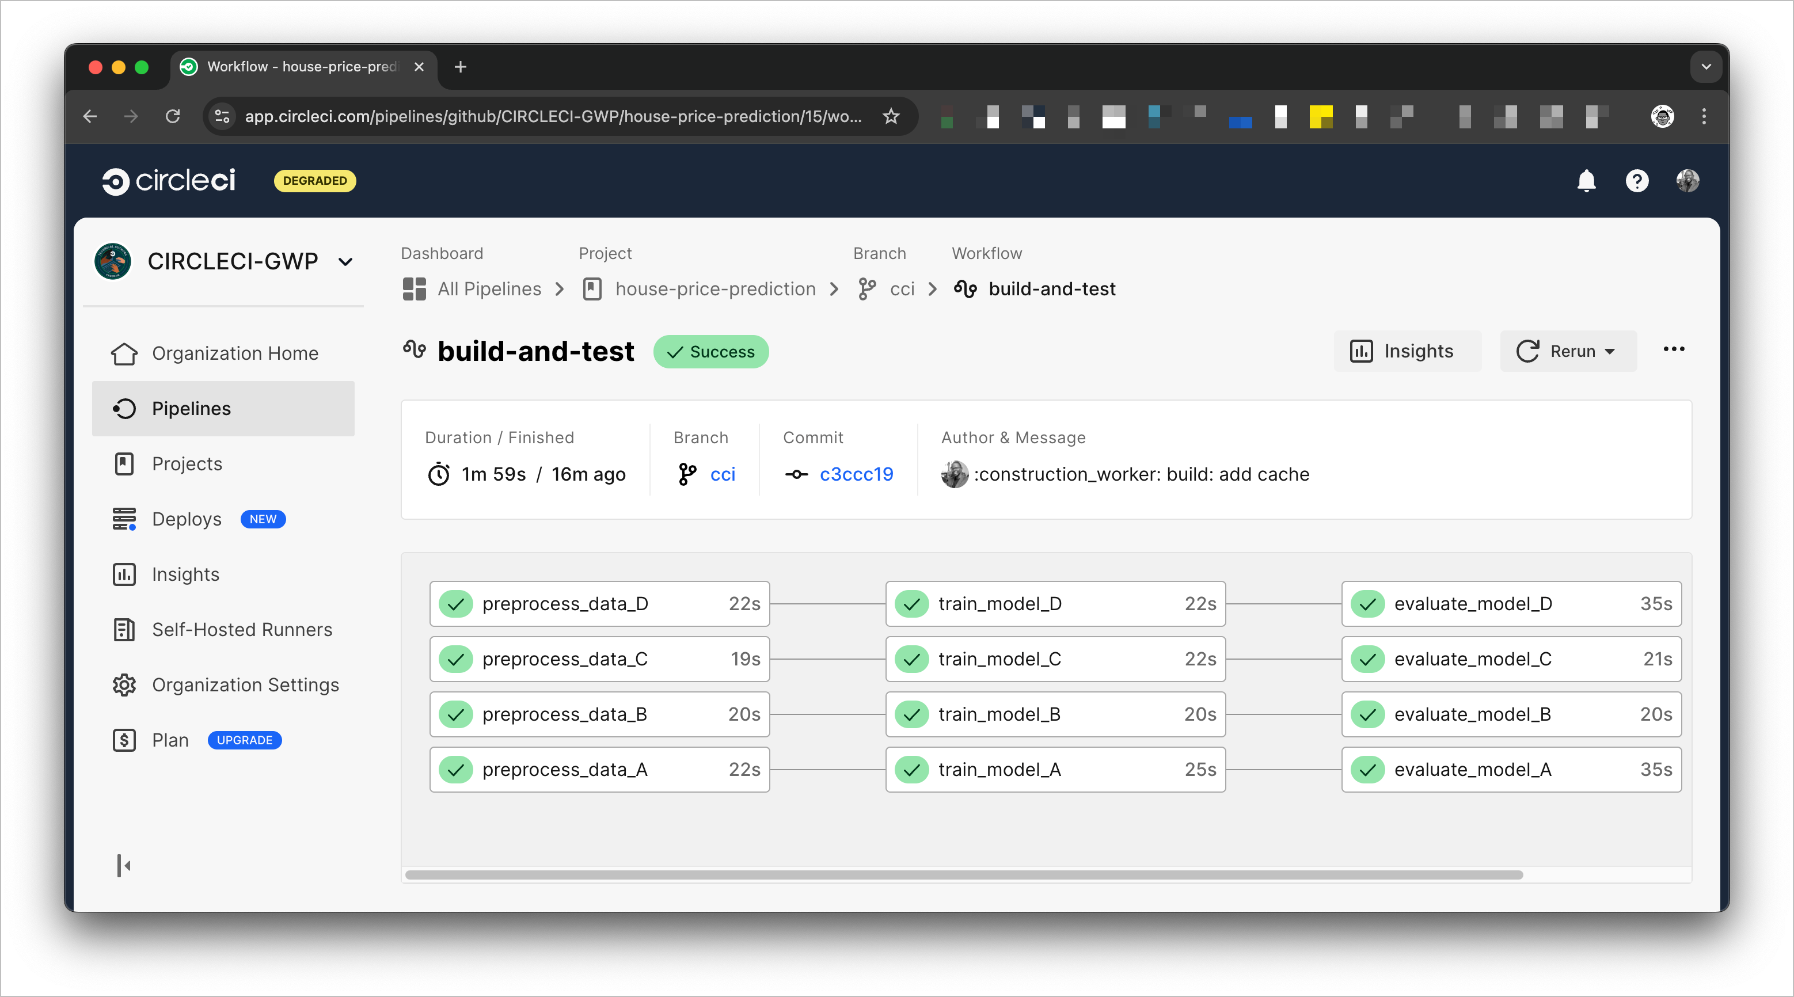Collapse the sidebar with the arrow control
1794x997 pixels.
(x=125, y=865)
